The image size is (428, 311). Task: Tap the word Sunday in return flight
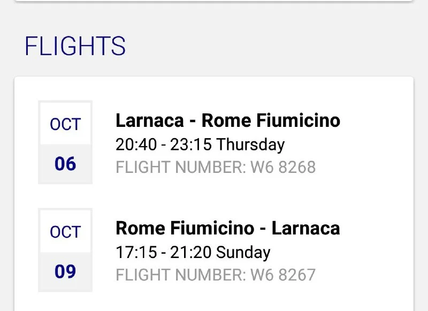pyautogui.click(x=244, y=252)
